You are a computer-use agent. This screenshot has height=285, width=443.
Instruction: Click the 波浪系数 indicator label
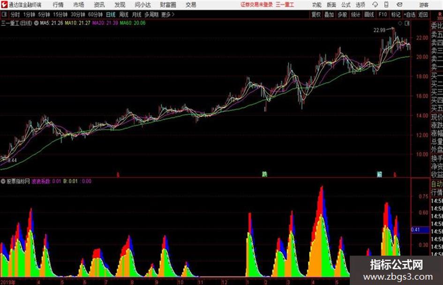[x=41, y=181]
